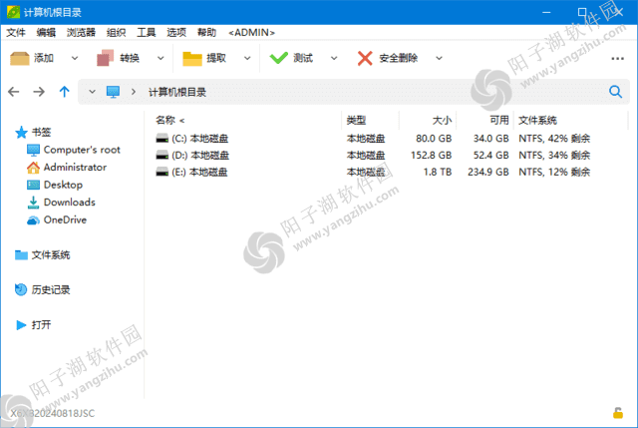Select the 历史记录 (History) sidebar item
Screen dimensions: 638x428
tap(42, 290)
